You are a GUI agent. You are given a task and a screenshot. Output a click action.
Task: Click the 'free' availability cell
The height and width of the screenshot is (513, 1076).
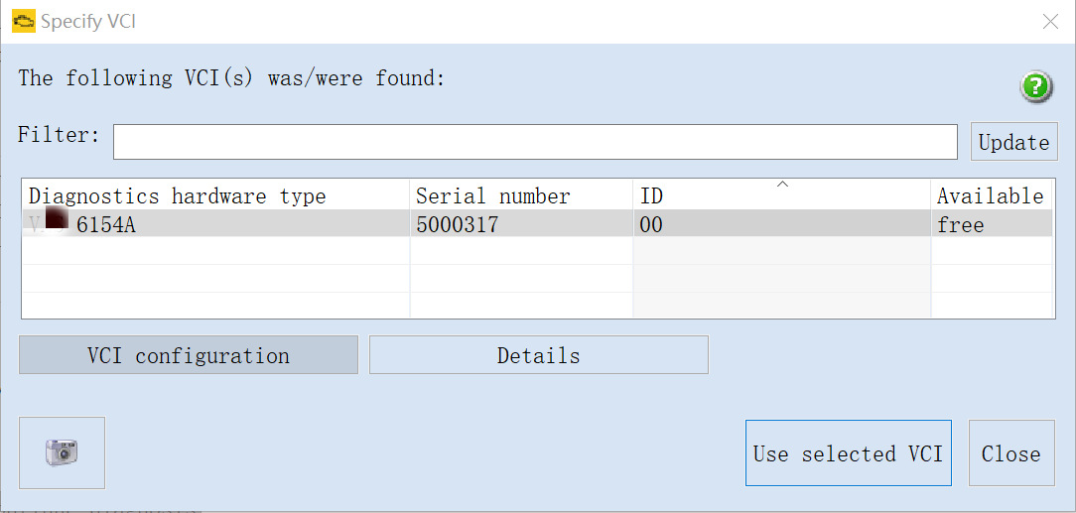click(961, 225)
